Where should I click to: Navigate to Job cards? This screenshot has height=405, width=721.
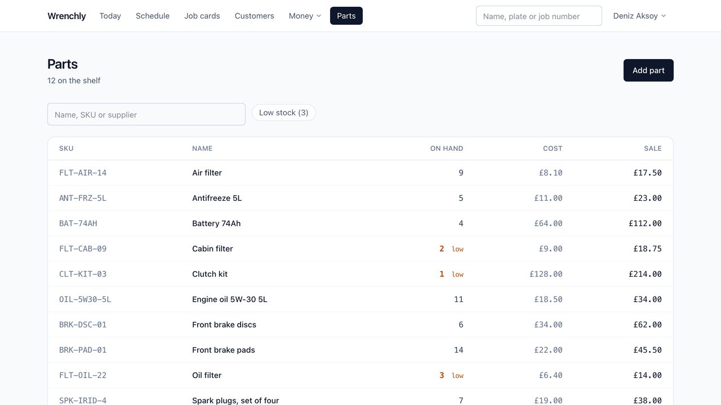tap(202, 16)
